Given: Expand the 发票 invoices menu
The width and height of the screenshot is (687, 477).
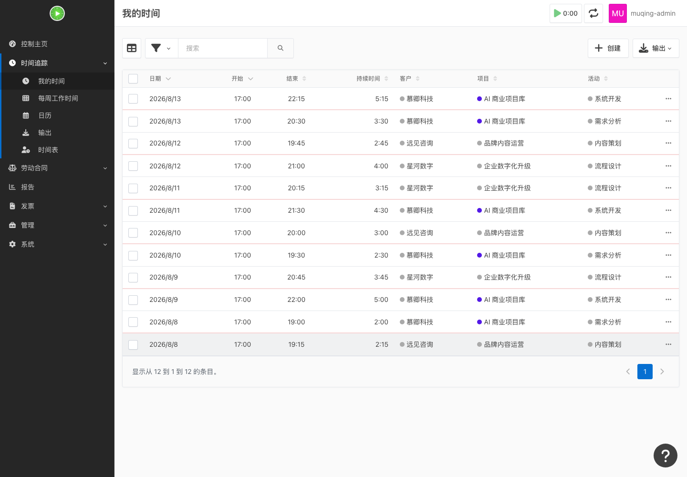Looking at the screenshot, I should [57, 206].
